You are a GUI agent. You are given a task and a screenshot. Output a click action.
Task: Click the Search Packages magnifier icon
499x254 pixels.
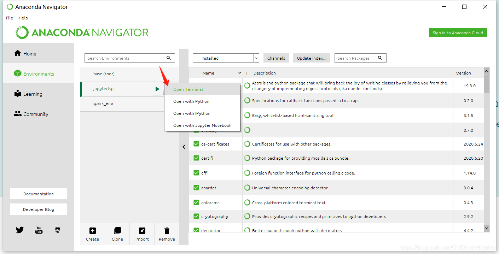(380, 58)
